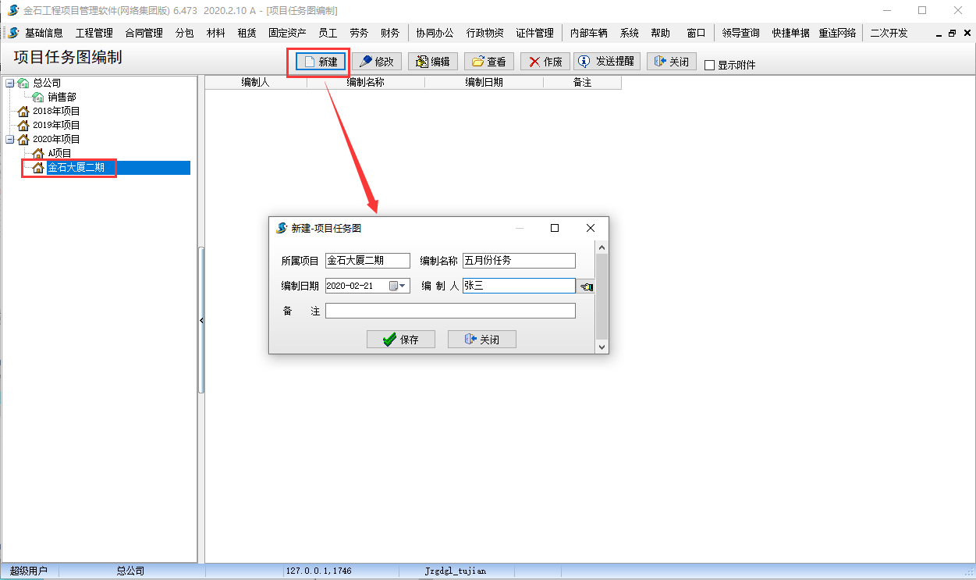Open the 编制日期 date dropdown
Viewport: 976px width, 580px height.
(403, 286)
